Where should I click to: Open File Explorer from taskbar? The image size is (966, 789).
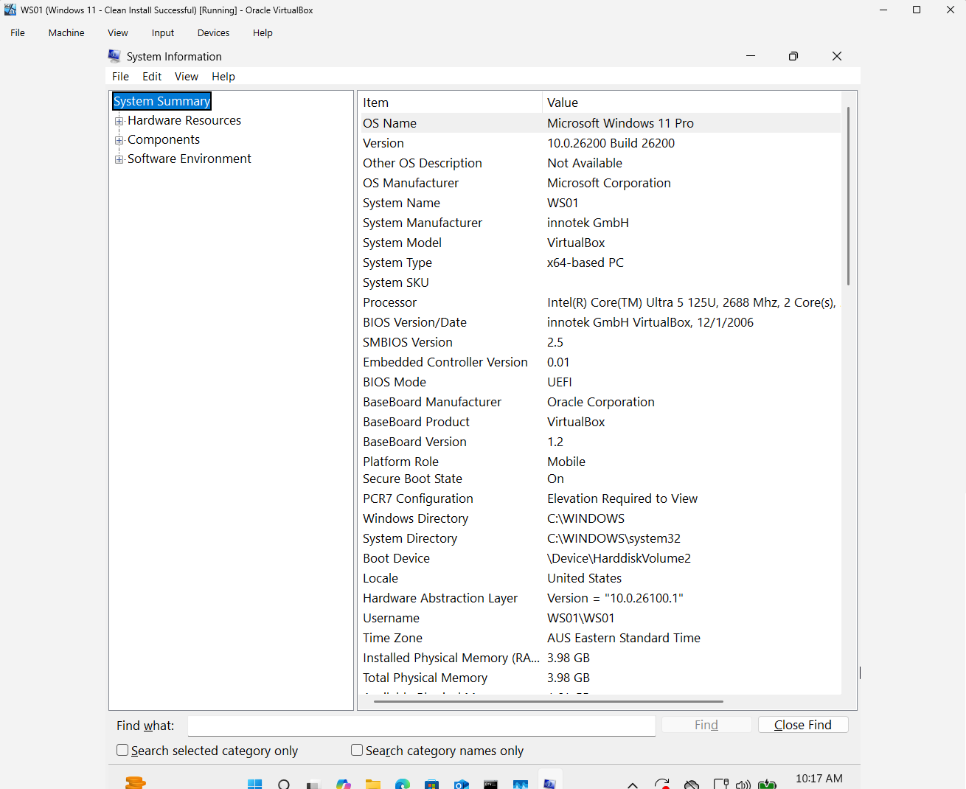click(372, 785)
